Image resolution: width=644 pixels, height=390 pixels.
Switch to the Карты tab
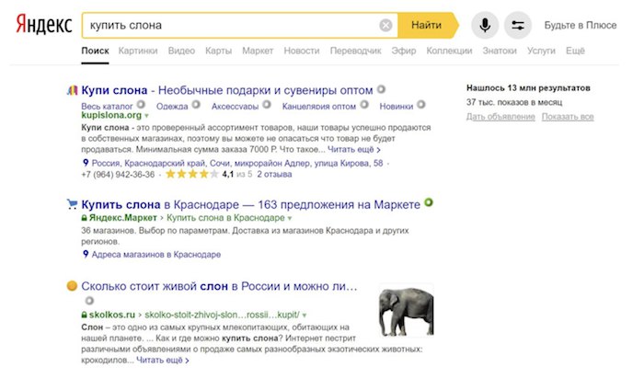pos(219,51)
